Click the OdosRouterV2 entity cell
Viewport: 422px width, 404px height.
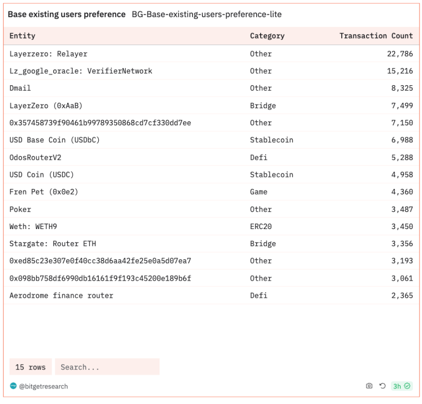[36, 157]
